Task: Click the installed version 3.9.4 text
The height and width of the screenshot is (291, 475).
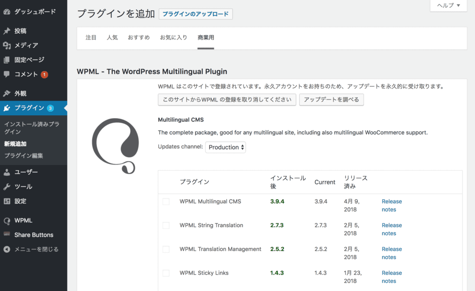Action: pyautogui.click(x=277, y=202)
